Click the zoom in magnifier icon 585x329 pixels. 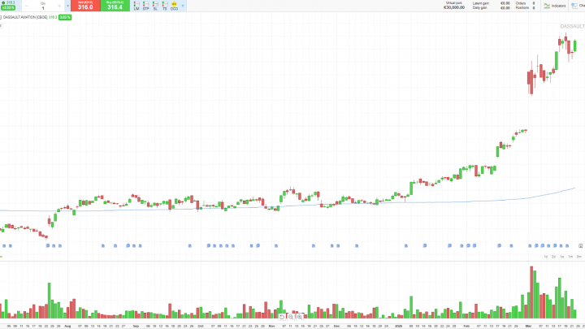pyautogui.click(x=300, y=317)
